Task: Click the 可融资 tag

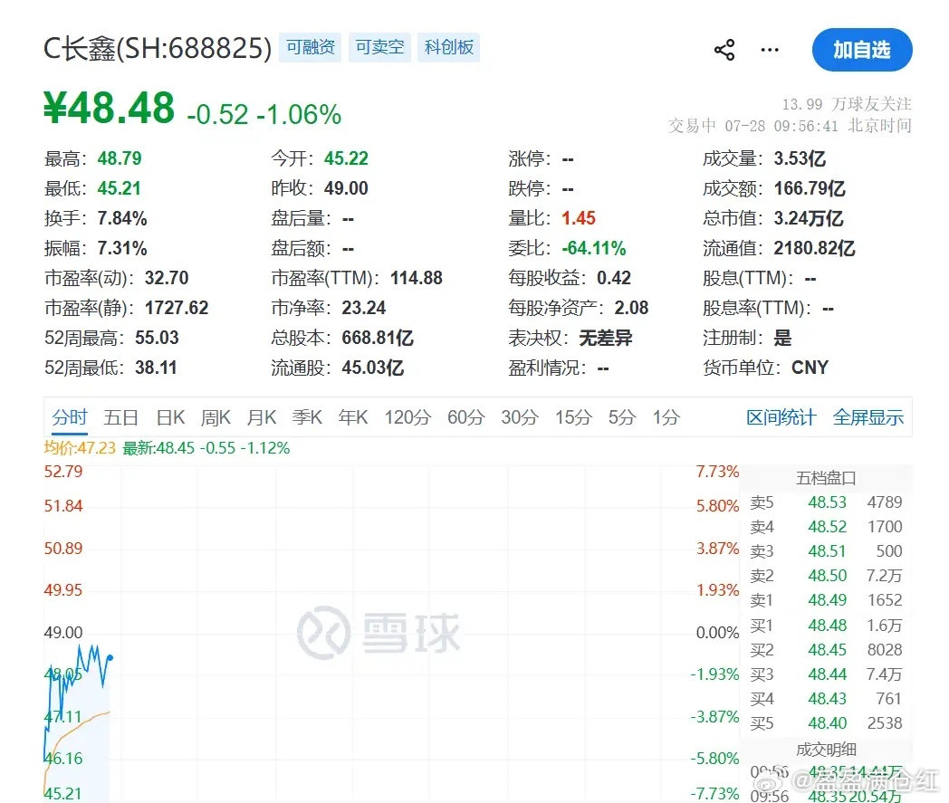Action: pyautogui.click(x=310, y=47)
